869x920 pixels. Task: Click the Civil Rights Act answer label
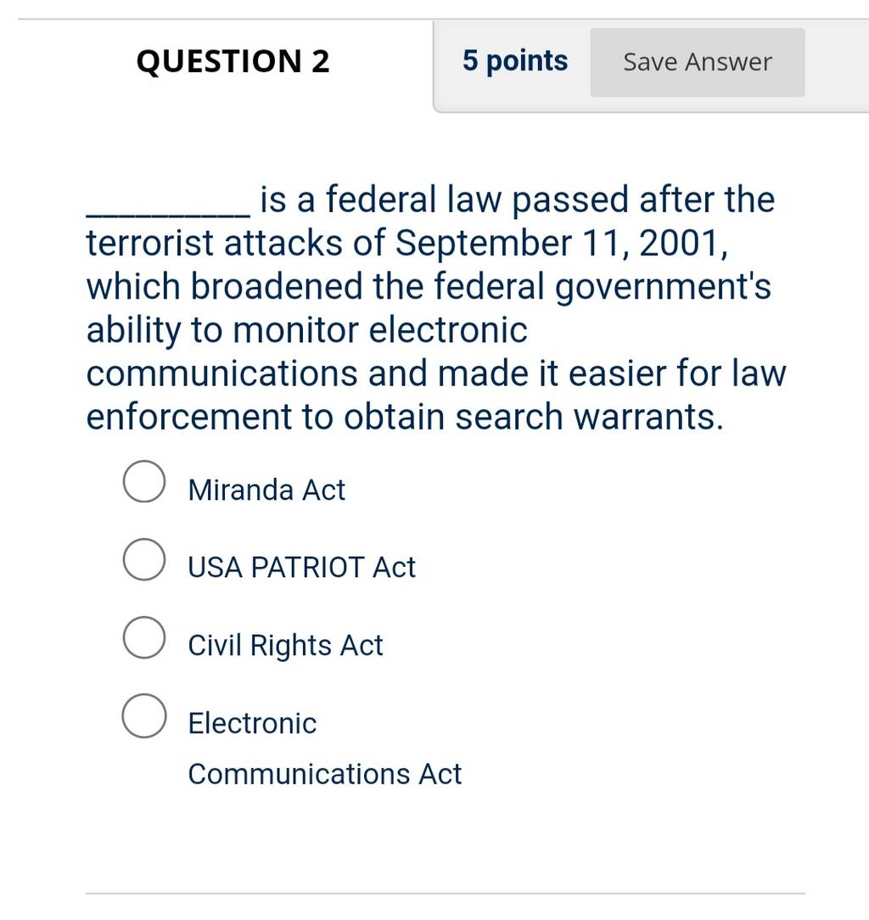[285, 645]
